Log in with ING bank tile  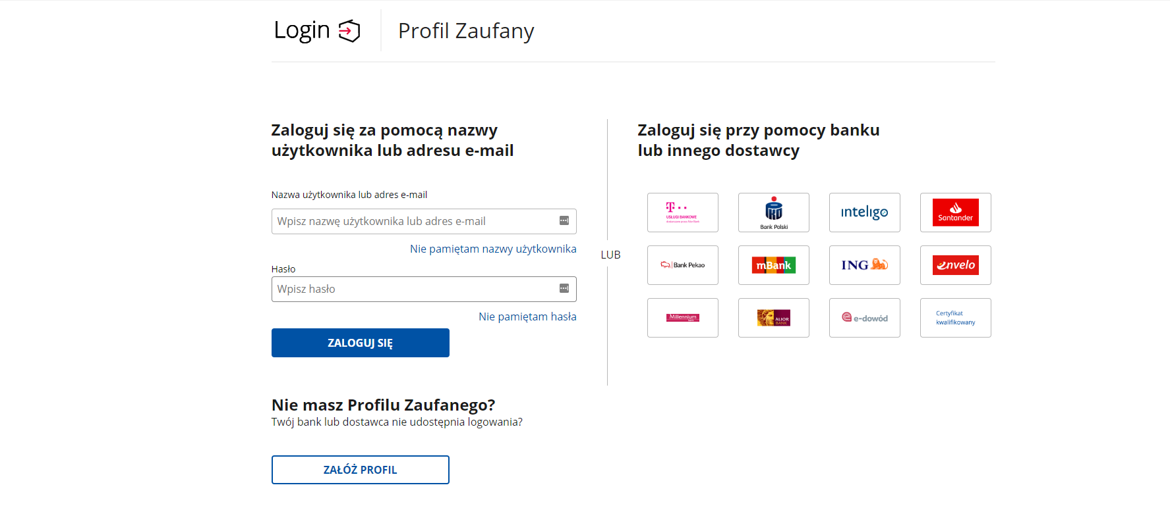[864, 265]
